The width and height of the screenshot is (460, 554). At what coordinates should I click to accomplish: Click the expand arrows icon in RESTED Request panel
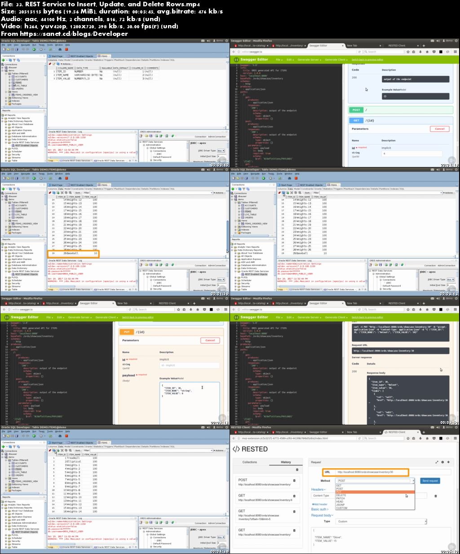(437, 462)
